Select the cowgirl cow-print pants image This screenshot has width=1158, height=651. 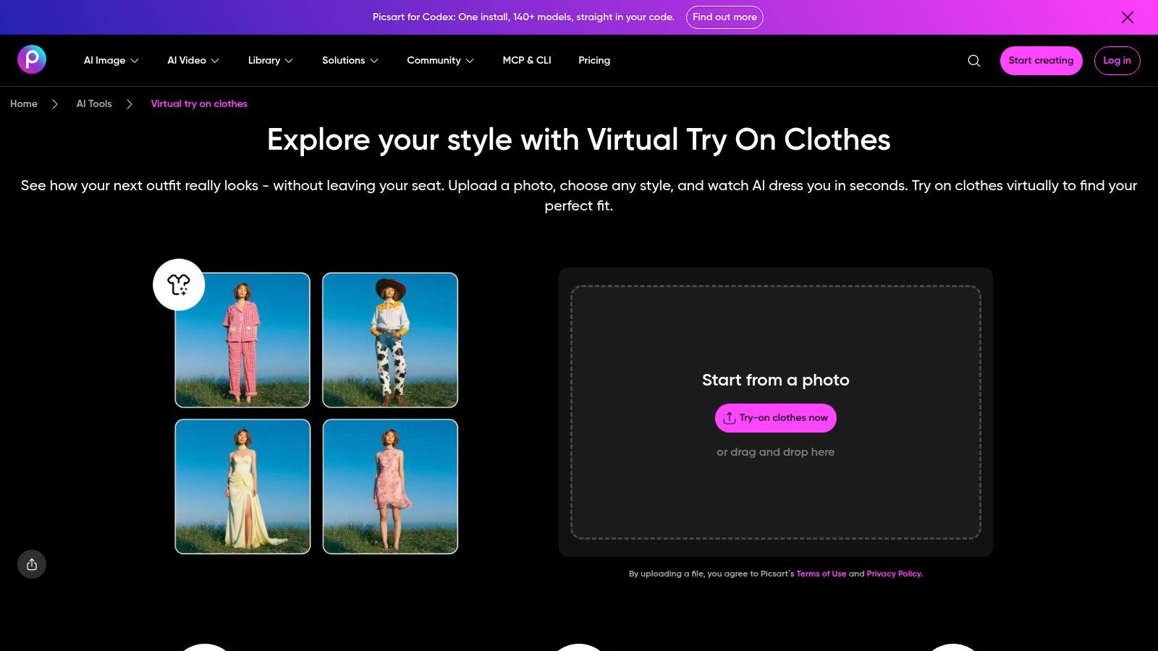click(x=390, y=340)
